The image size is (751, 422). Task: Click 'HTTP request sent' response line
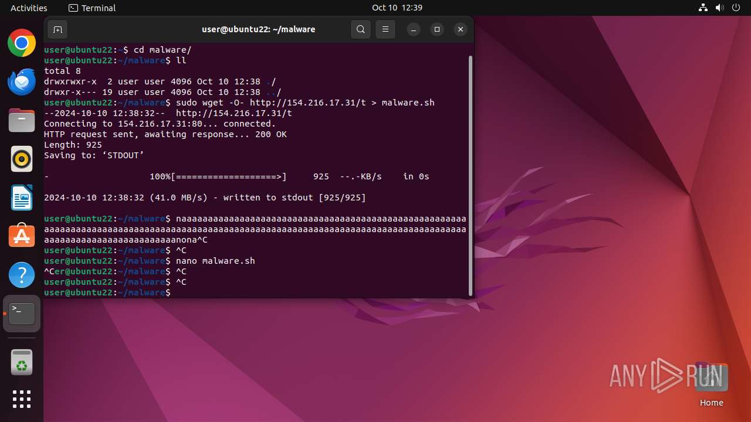165,134
